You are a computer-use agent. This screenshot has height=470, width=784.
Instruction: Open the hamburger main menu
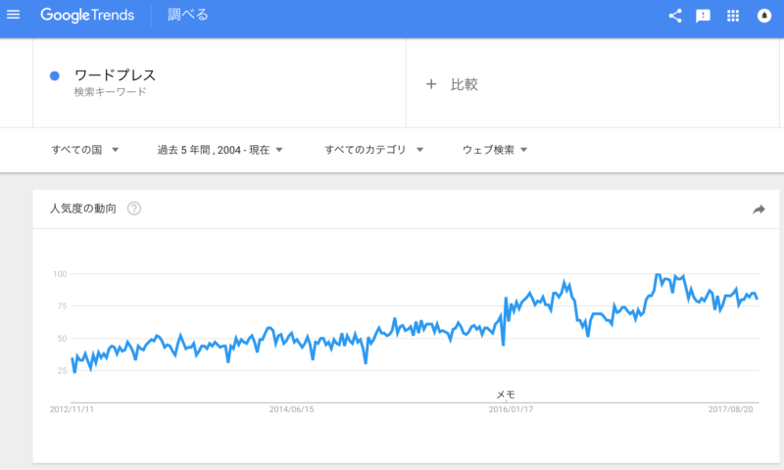pyautogui.click(x=13, y=15)
